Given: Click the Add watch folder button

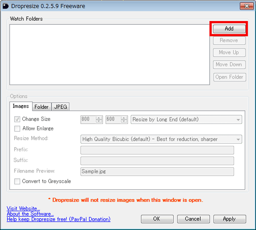Looking at the screenshot, I should point(229,29).
